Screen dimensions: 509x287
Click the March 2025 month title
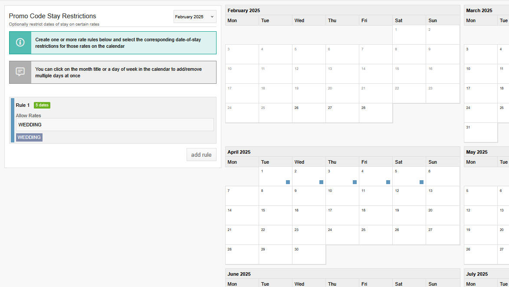coord(479,10)
